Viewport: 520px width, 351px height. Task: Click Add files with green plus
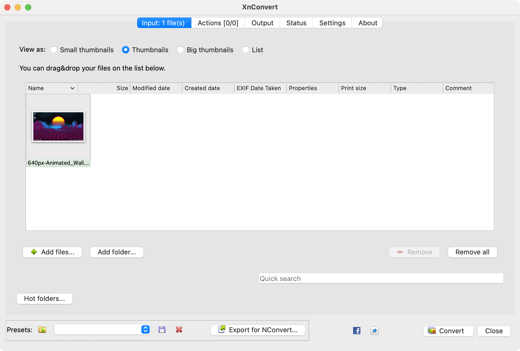(x=52, y=252)
